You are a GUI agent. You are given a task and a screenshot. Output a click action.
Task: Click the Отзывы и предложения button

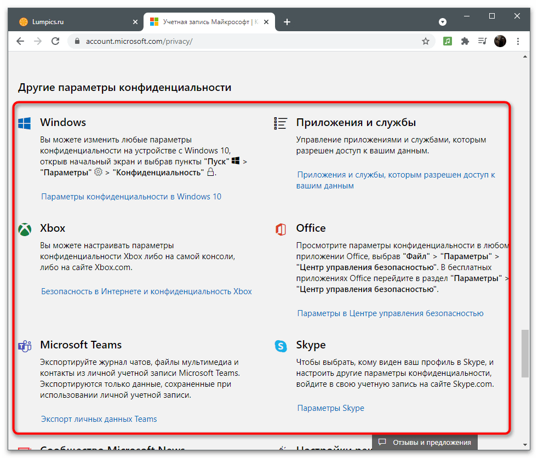425,442
